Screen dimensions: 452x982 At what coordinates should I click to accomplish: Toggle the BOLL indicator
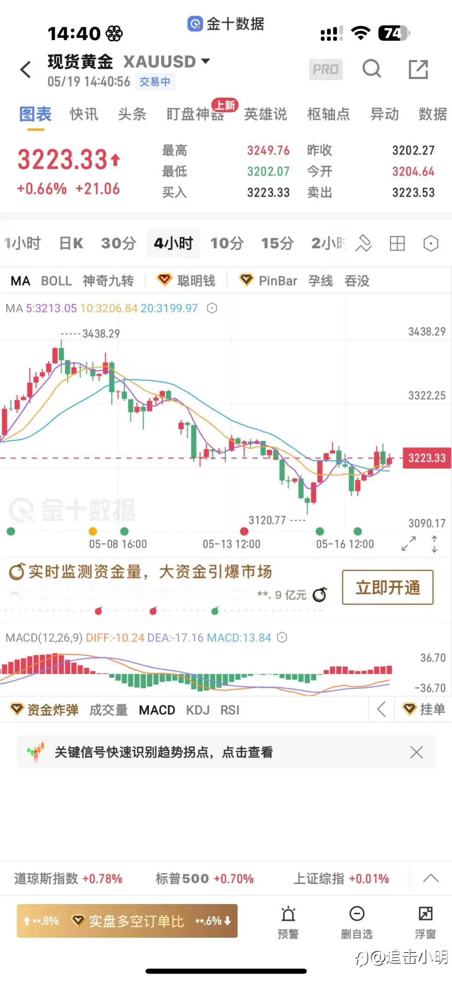coord(56,281)
